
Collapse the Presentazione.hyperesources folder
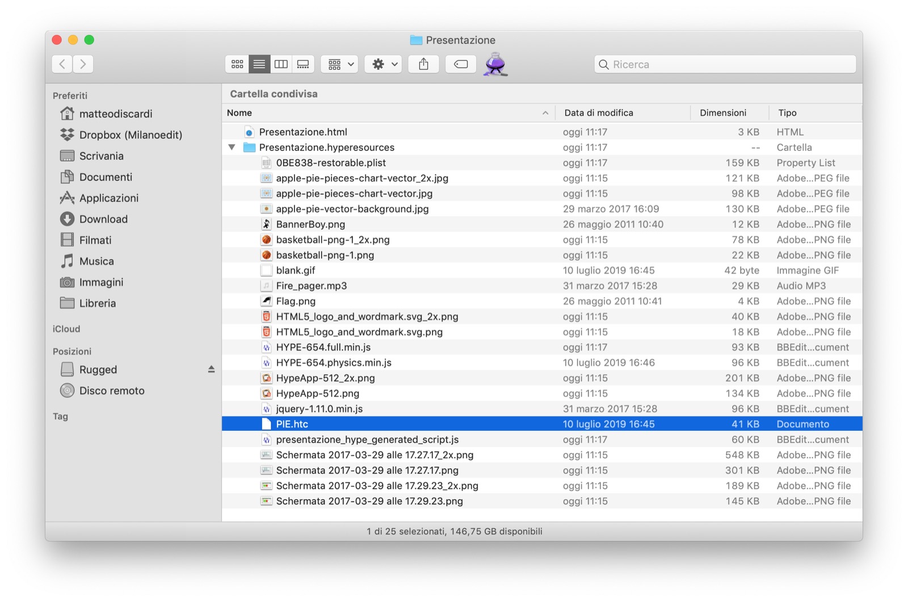[232, 148]
